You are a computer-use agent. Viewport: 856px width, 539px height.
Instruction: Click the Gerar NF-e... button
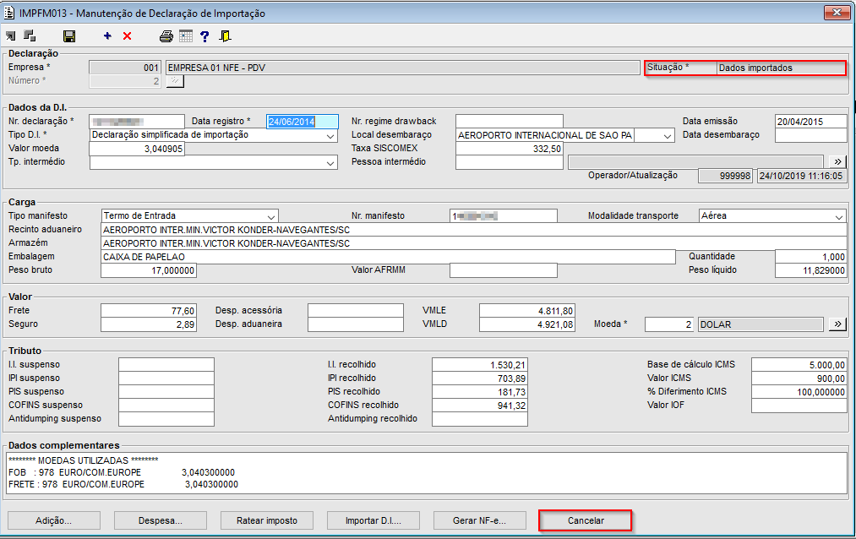[479, 520]
